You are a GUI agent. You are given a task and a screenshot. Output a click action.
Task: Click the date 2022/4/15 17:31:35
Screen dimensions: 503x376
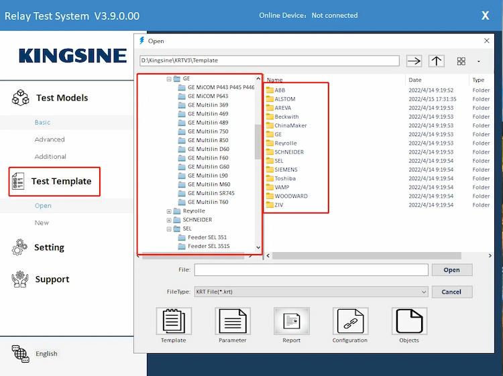pos(433,99)
